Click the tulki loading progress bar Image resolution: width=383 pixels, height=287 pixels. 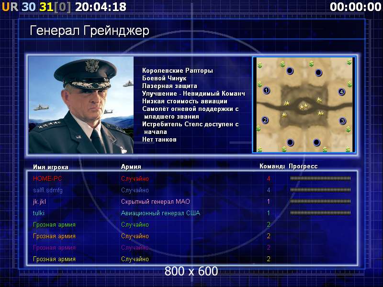point(320,213)
